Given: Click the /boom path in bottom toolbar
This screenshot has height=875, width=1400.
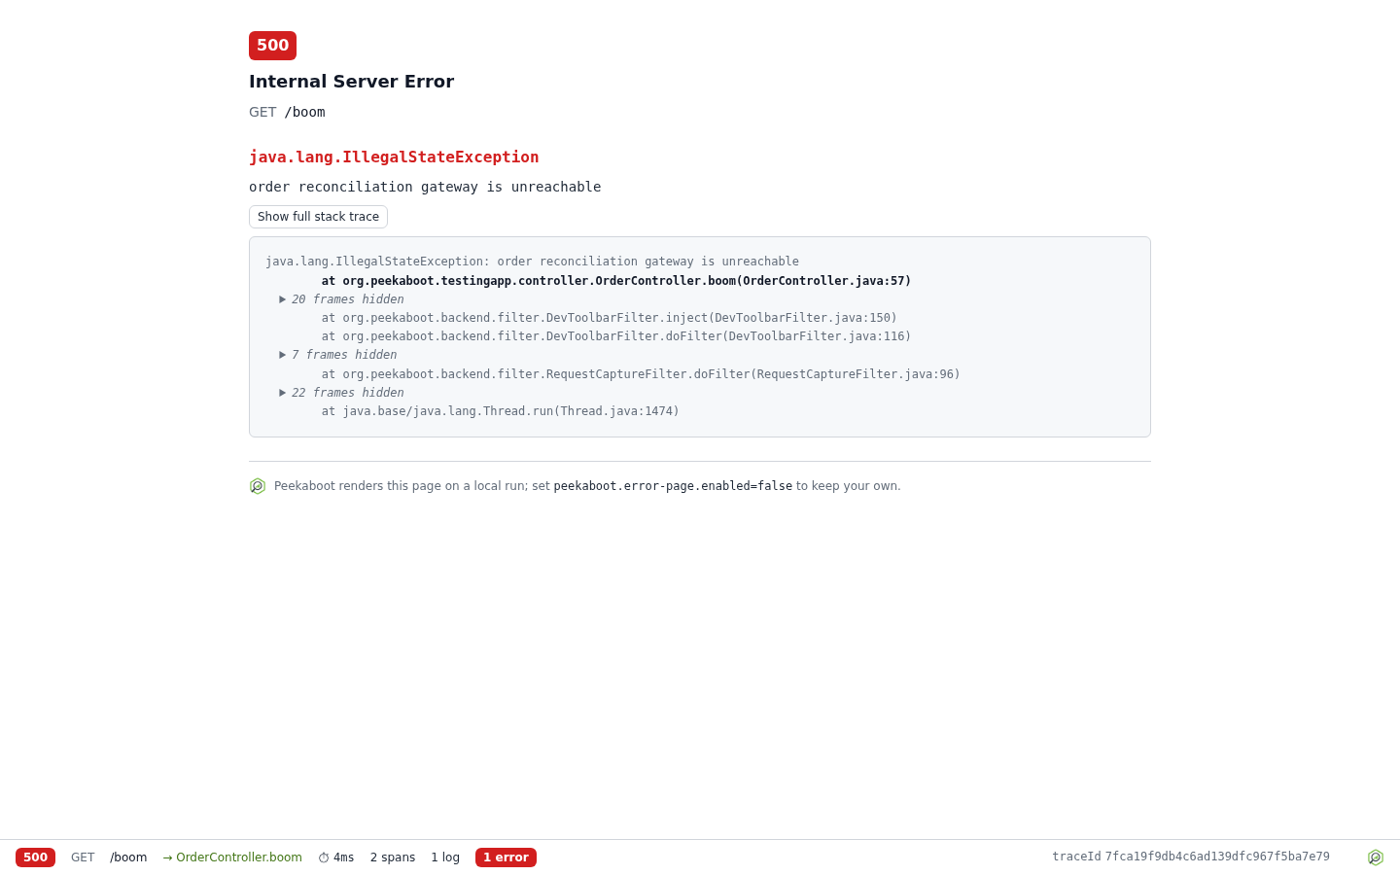Looking at the screenshot, I should tap(128, 857).
